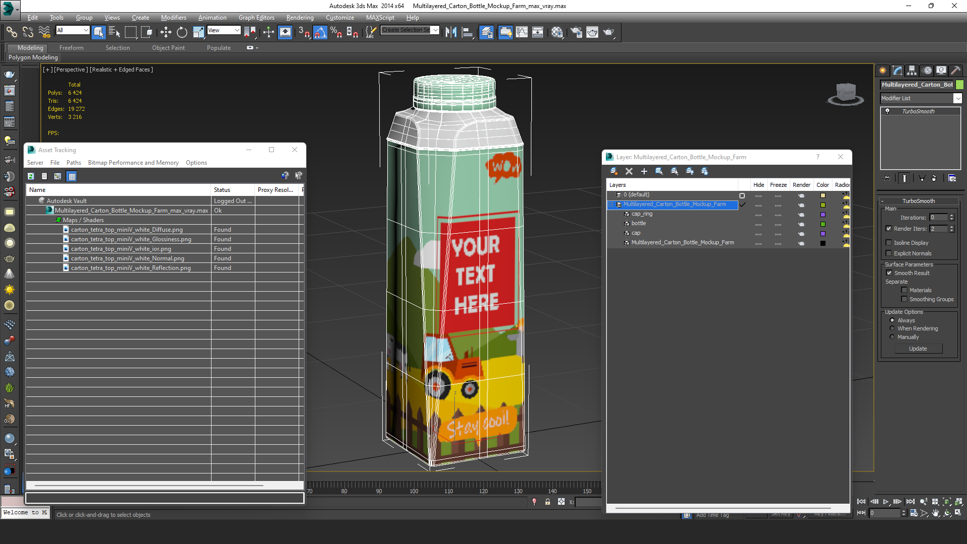Open the Hierarchy command panel tab

click(x=912, y=71)
